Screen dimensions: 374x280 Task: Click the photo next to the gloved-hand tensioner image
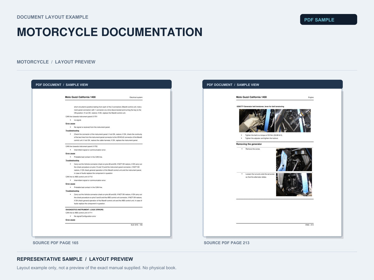(293, 121)
